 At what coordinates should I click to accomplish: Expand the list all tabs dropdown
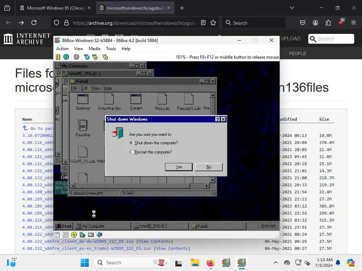(x=292, y=8)
